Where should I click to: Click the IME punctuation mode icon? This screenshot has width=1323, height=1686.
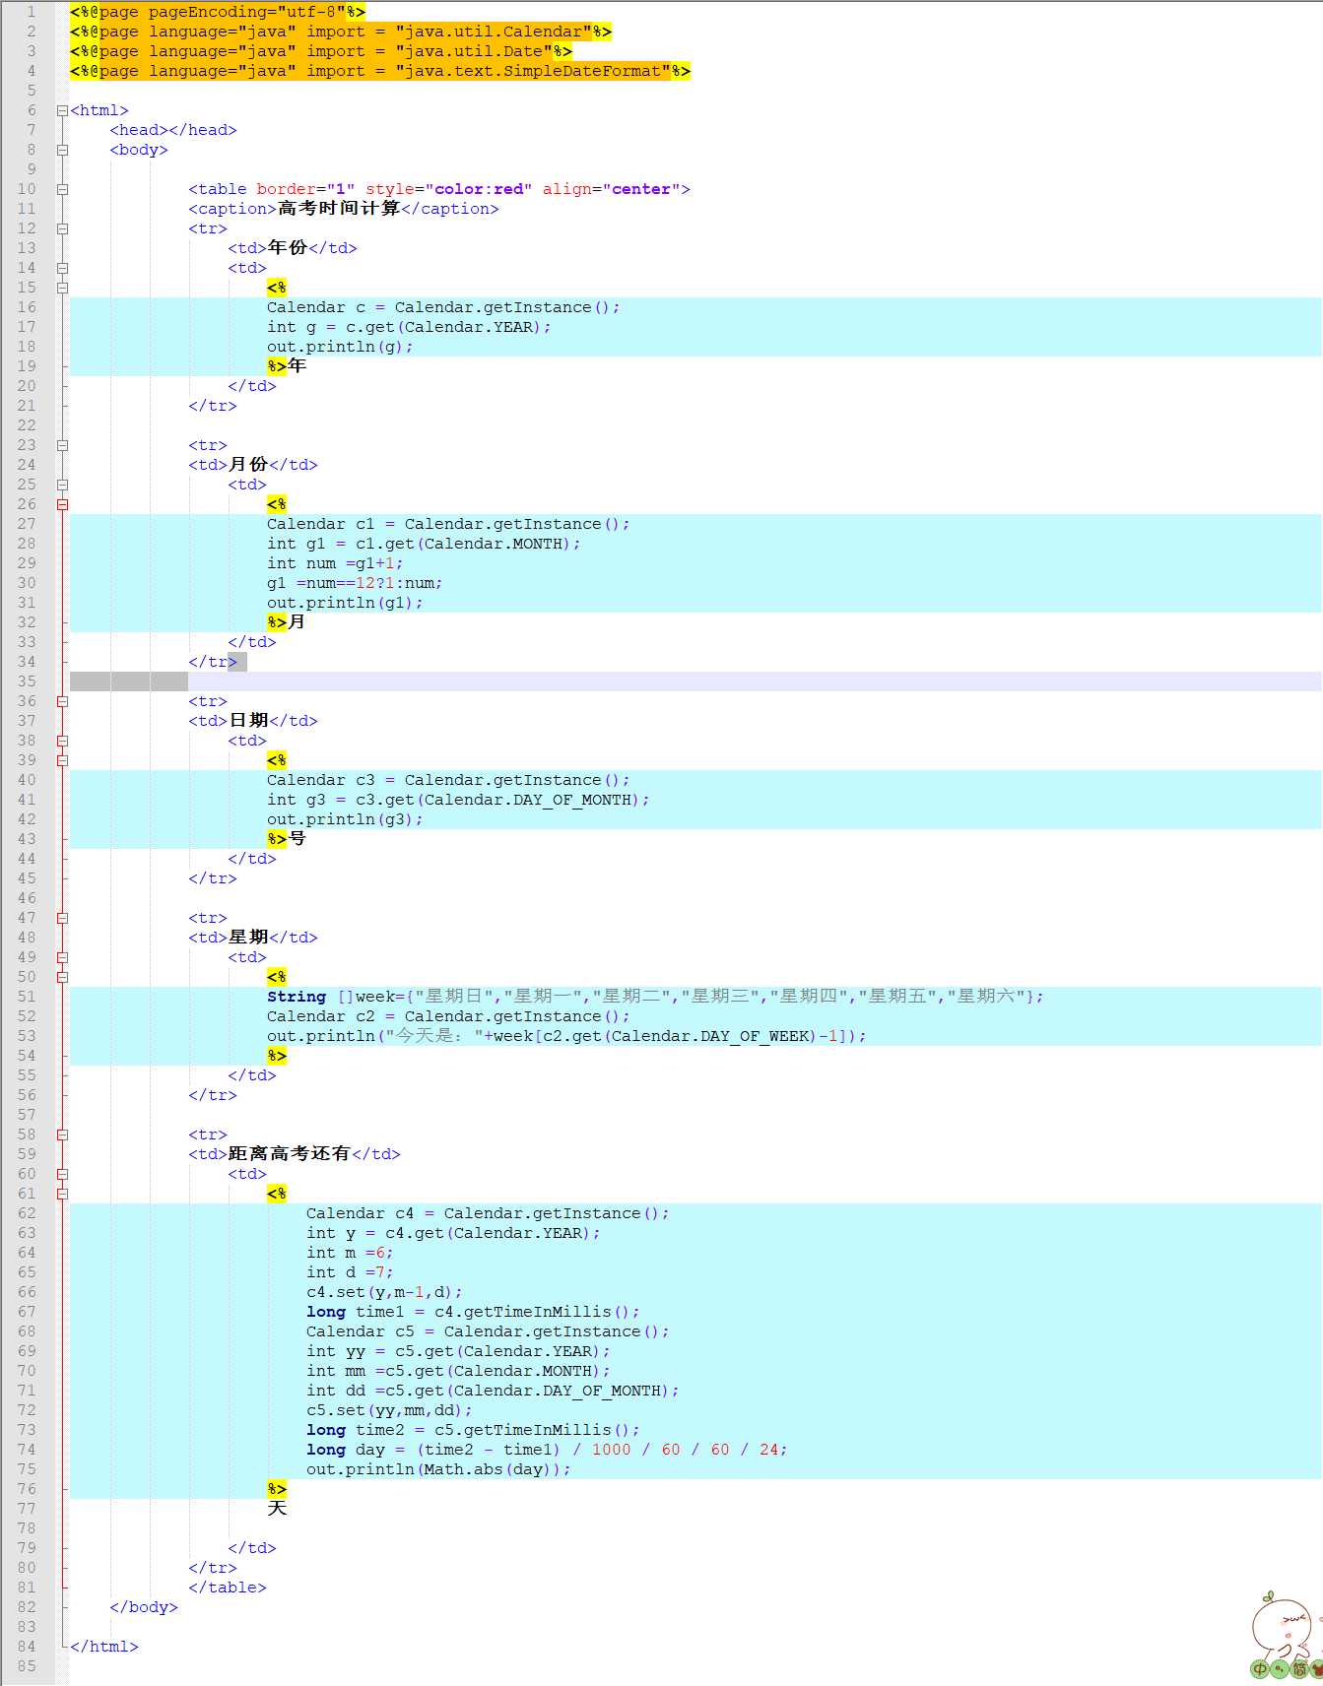pos(1280,1669)
